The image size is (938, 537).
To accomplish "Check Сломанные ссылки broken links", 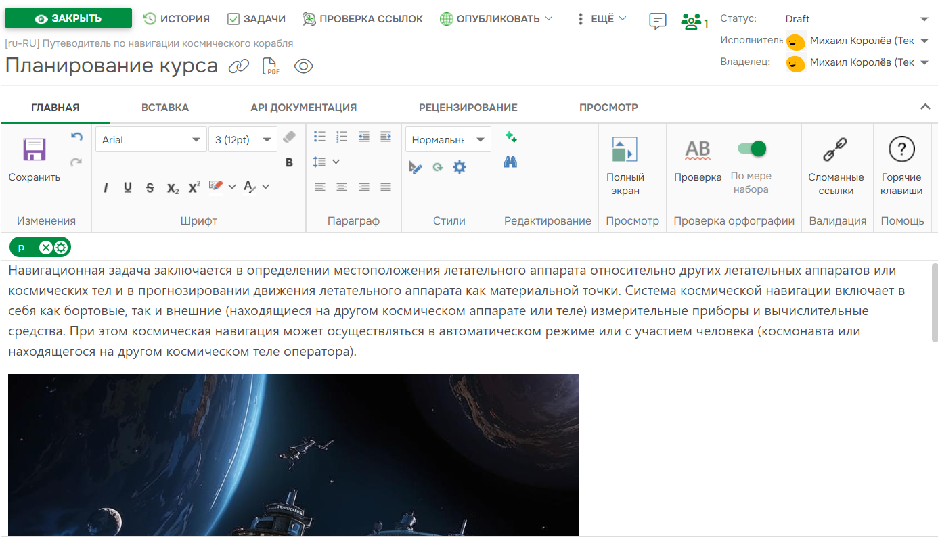I will pyautogui.click(x=836, y=166).
